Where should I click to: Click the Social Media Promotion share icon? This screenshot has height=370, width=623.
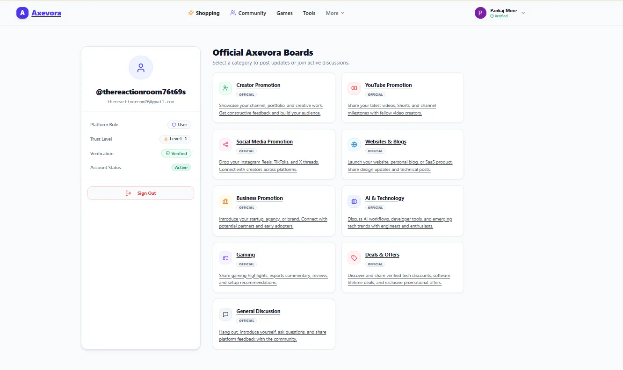225,145
